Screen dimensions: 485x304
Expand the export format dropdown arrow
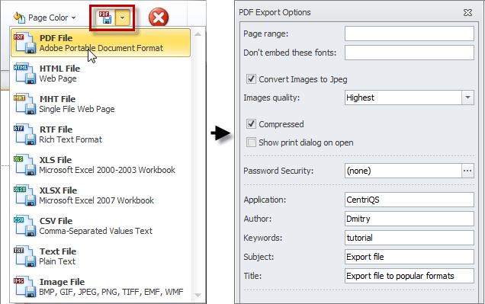pos(123,18)
